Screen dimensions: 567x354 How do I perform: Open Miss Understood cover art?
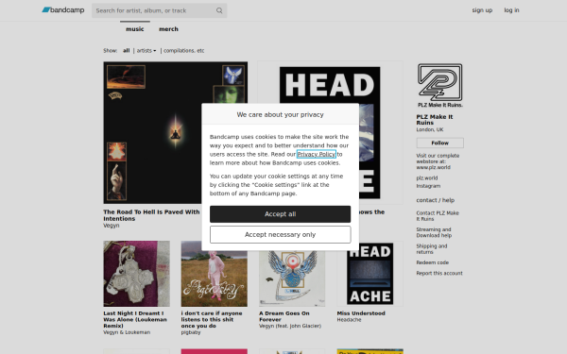pyautogui.click(x=369, y=274)
